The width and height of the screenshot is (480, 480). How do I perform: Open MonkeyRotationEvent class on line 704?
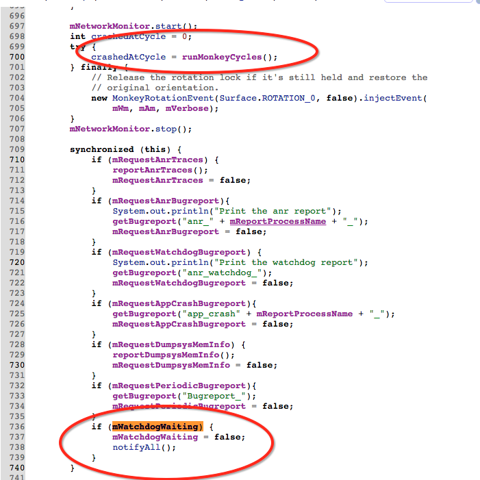pos(163,99)
